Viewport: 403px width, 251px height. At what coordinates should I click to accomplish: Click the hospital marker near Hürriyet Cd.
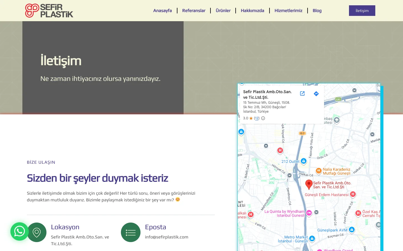280,151
